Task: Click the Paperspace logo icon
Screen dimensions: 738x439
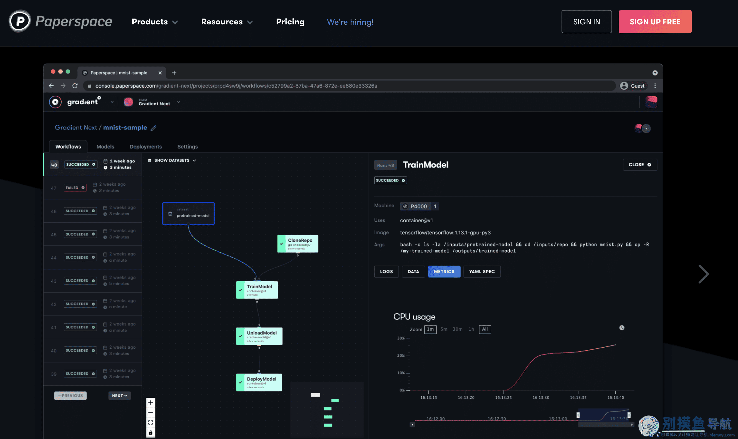Action: pyautogui.click(x=19, y=21)
